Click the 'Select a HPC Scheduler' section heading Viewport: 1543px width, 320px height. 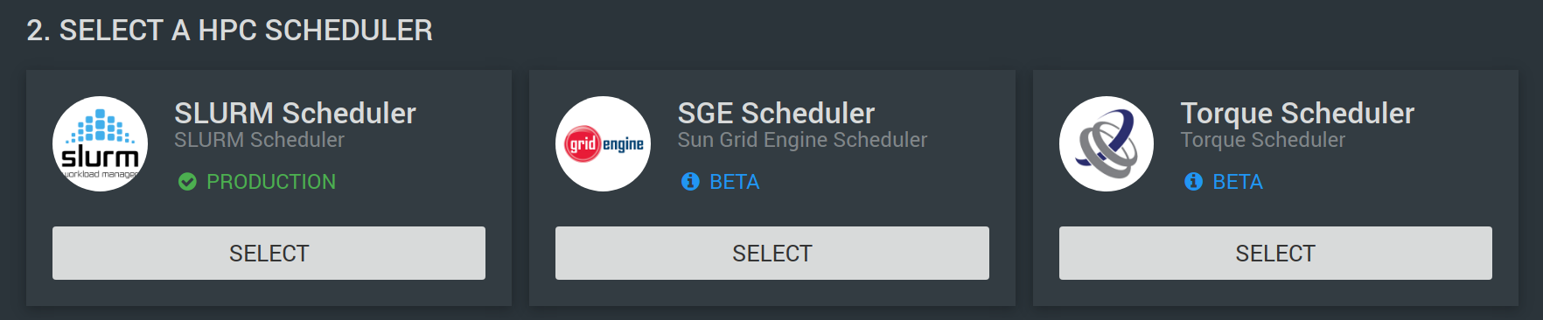229,31
